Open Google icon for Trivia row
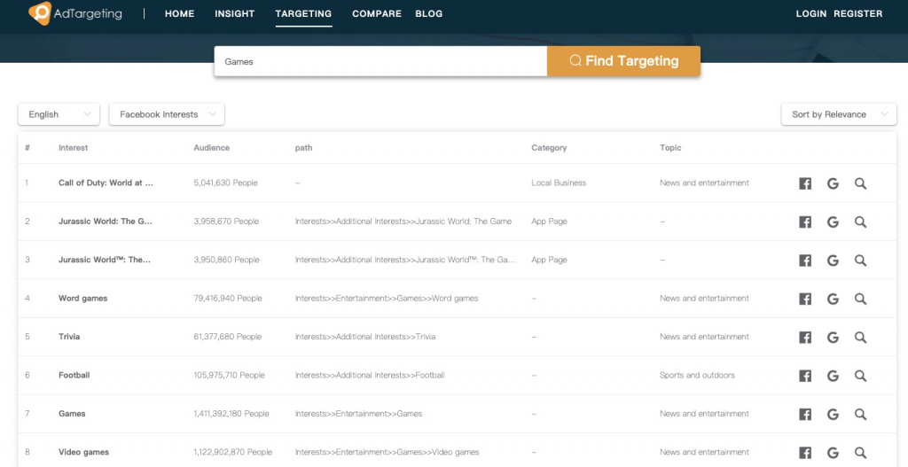908x467 pixels. click(833, 338)
